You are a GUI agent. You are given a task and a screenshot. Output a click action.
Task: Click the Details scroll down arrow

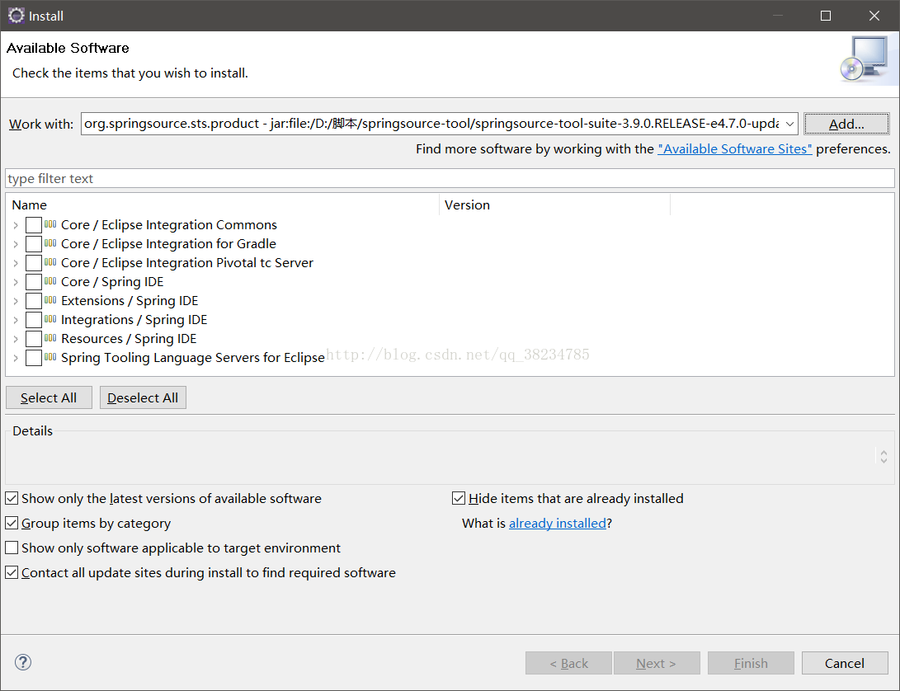point(884,460)
